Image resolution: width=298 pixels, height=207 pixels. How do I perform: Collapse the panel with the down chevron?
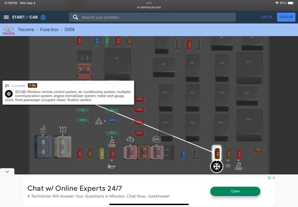tap(7, 172)
